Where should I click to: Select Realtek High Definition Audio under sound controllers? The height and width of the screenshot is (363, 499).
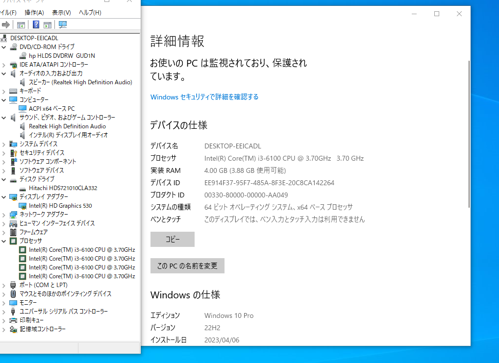click(x=68, y=126)
